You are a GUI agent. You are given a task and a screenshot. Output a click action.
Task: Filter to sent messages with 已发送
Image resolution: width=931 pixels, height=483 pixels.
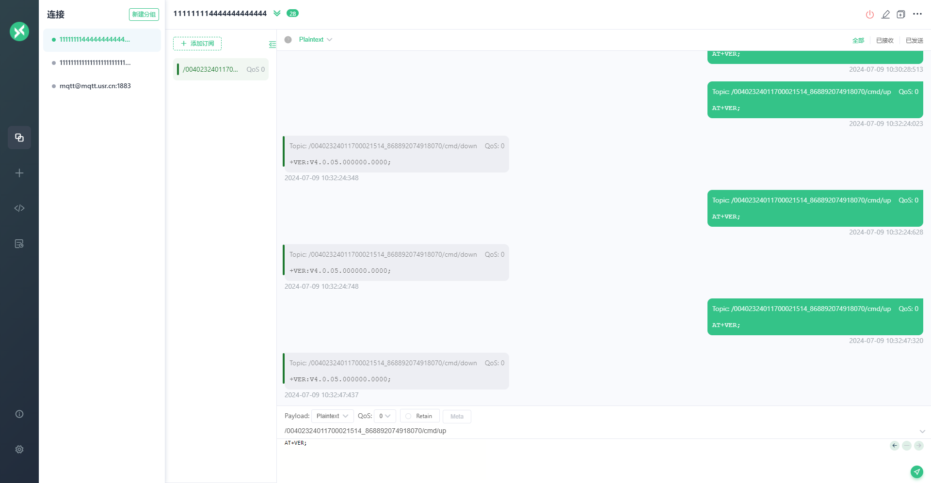[915, 41]
